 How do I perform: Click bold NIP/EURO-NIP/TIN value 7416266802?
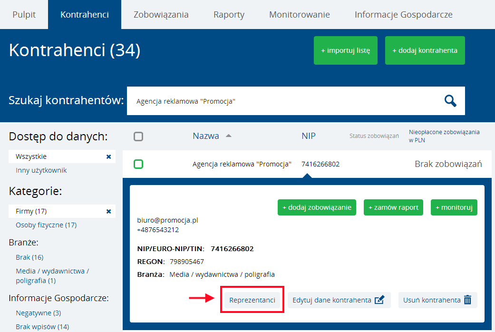[232, 249]
